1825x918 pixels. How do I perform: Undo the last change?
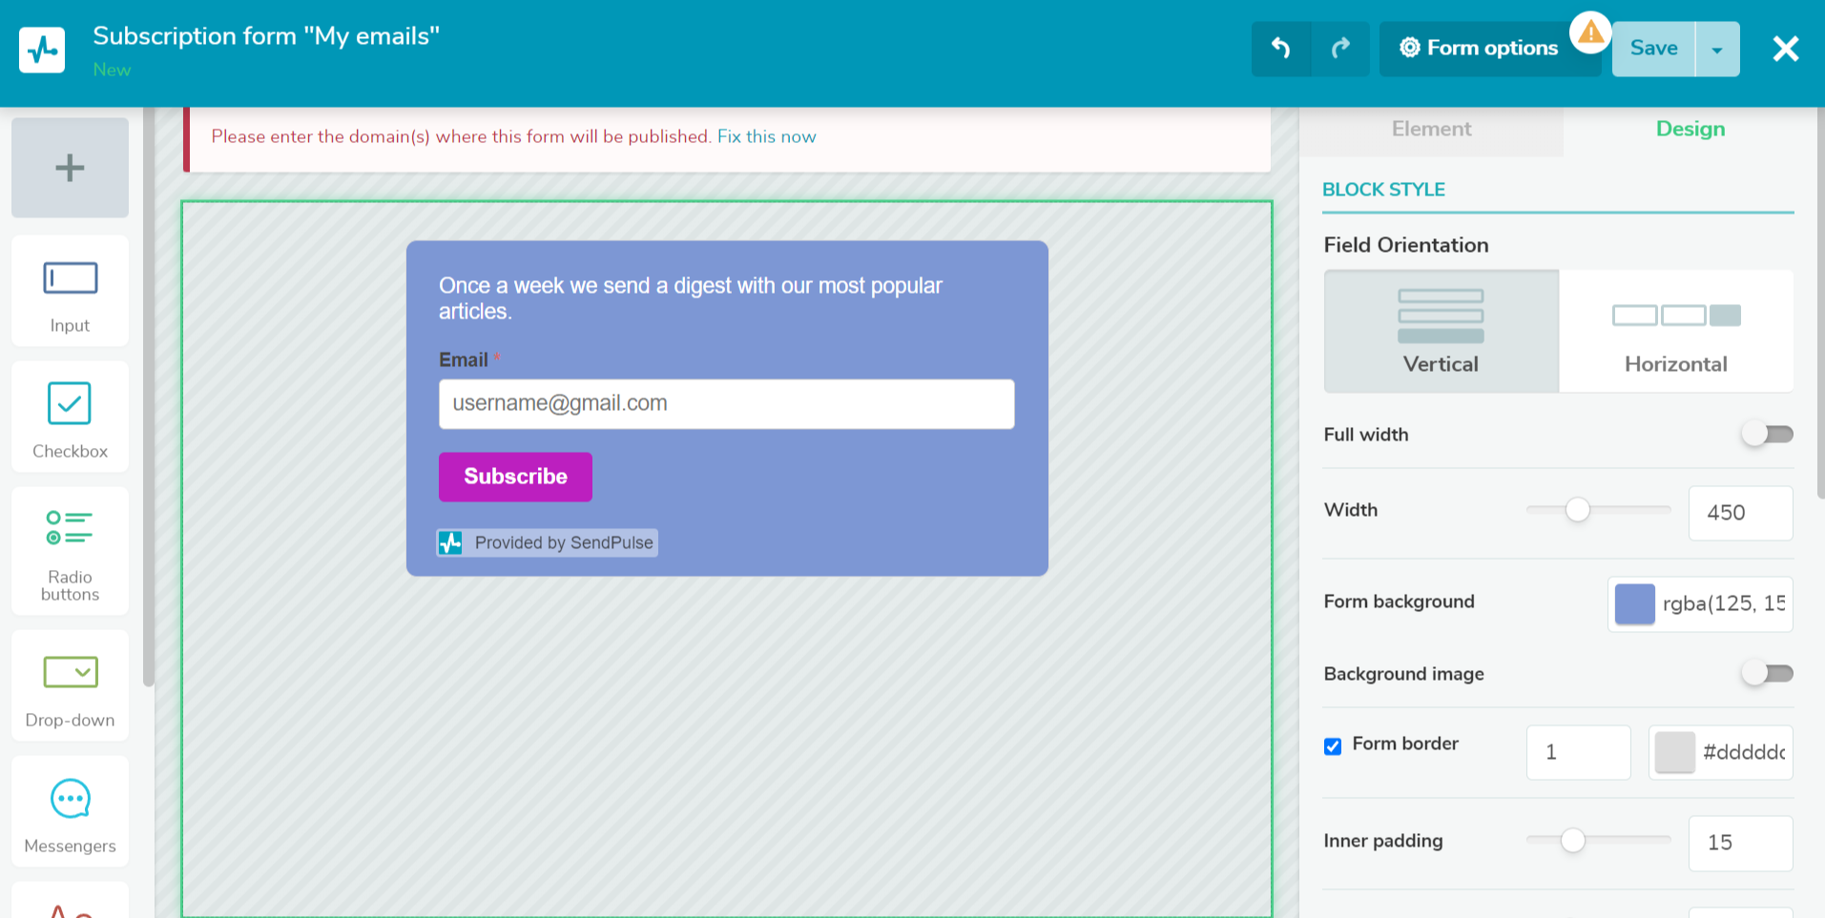click(1280, 49)
